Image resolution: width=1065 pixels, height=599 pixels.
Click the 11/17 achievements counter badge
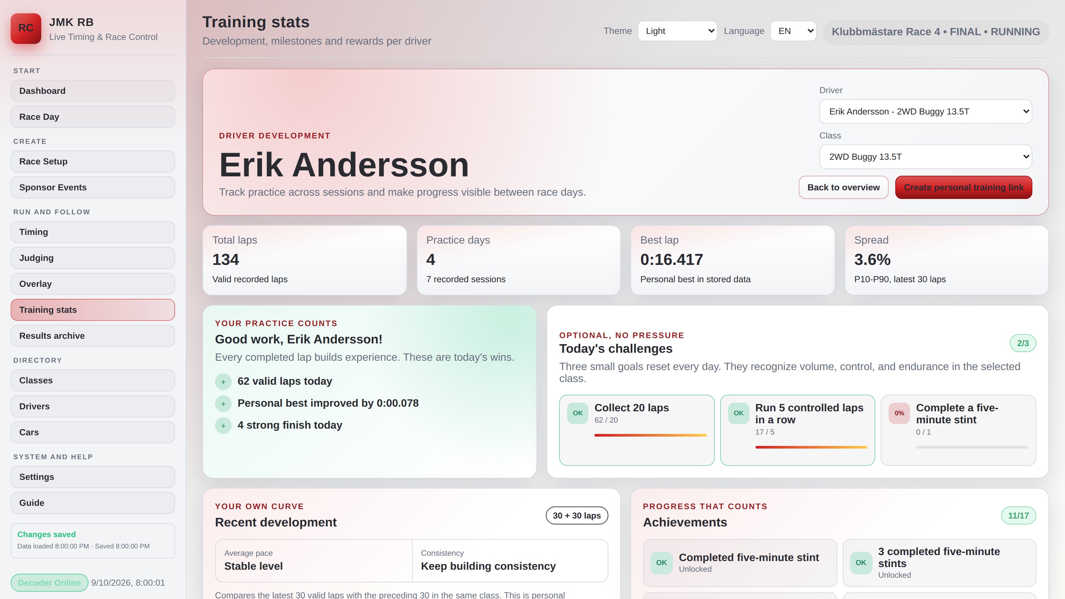pos(1018,515)
